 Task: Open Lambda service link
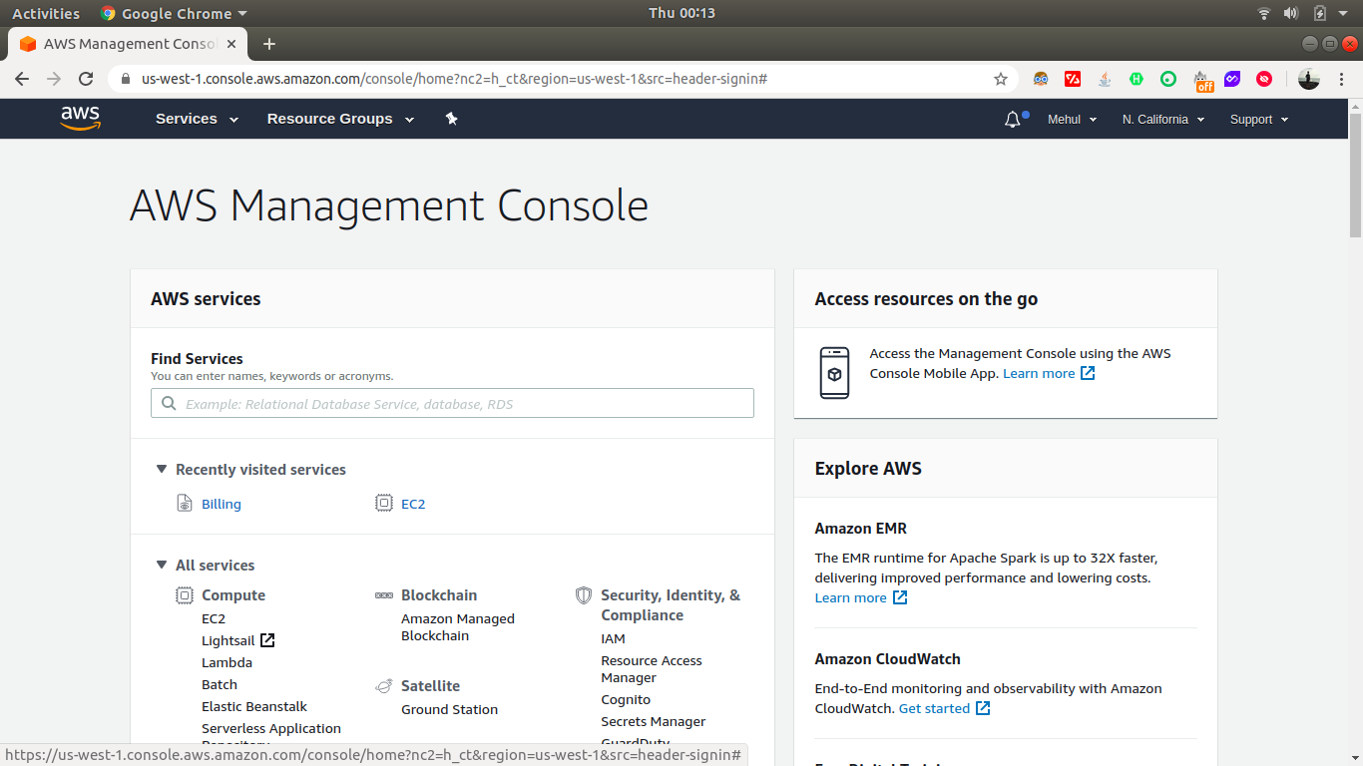coord(227,662)
